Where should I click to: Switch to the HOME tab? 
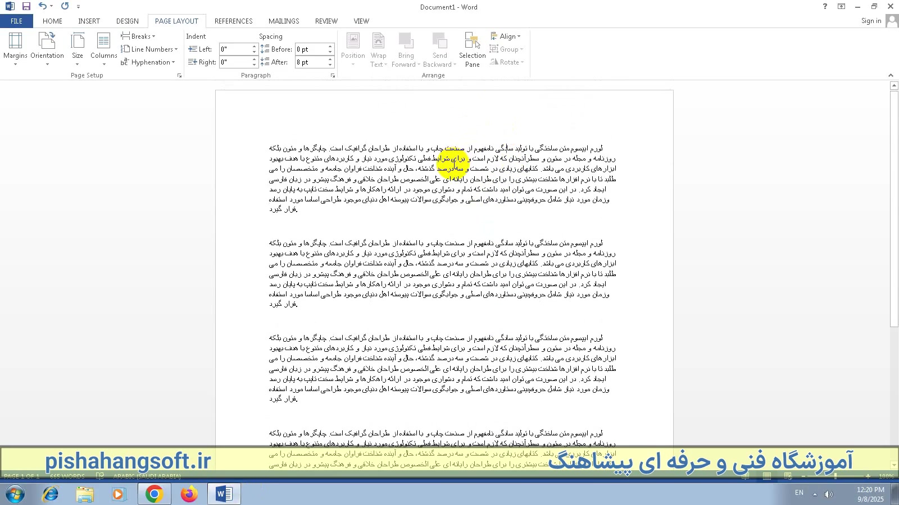(52, 21)
